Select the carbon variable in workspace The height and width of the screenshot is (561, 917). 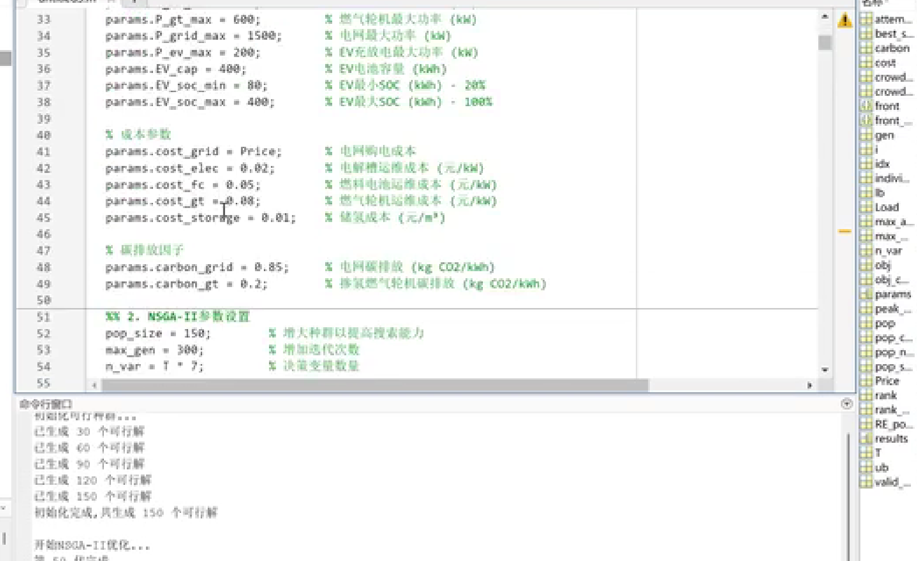(892, 49)
